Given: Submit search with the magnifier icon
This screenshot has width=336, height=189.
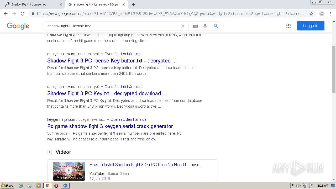Looking at the screenshot, I should pyautogui.click(x=216, y=26).
